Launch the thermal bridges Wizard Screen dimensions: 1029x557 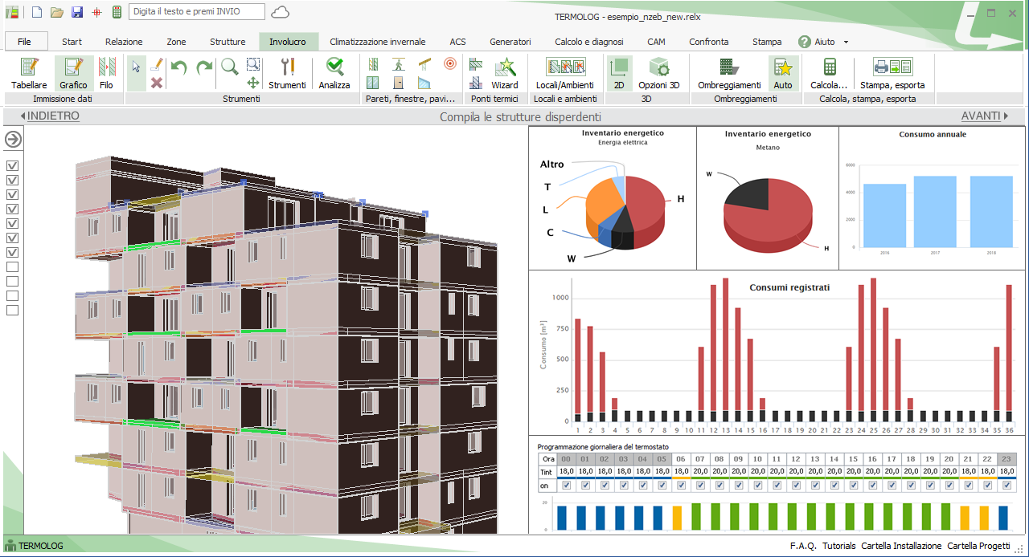(x=505, y=73)
